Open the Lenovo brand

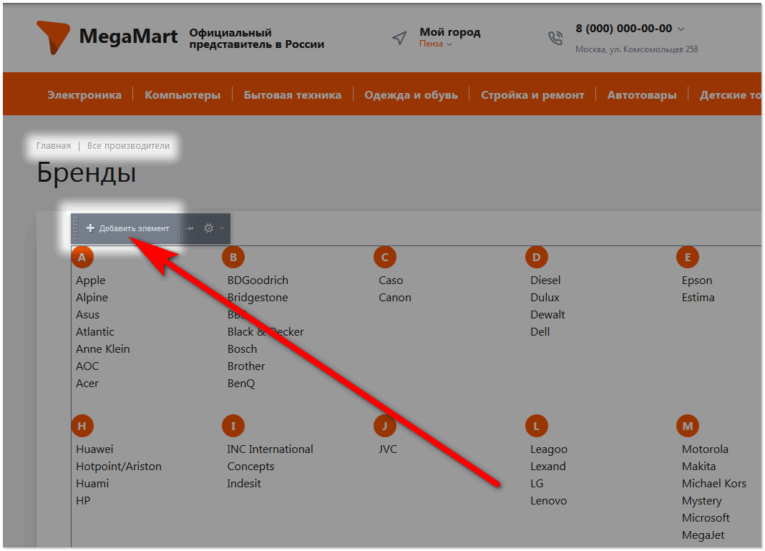coord(548,500)
